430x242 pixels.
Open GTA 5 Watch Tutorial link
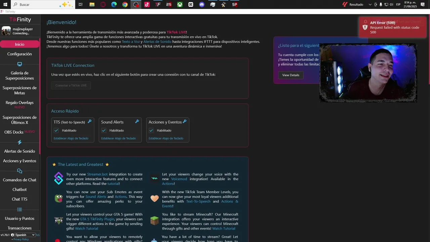pyautogui.click(x=87, y=229)
